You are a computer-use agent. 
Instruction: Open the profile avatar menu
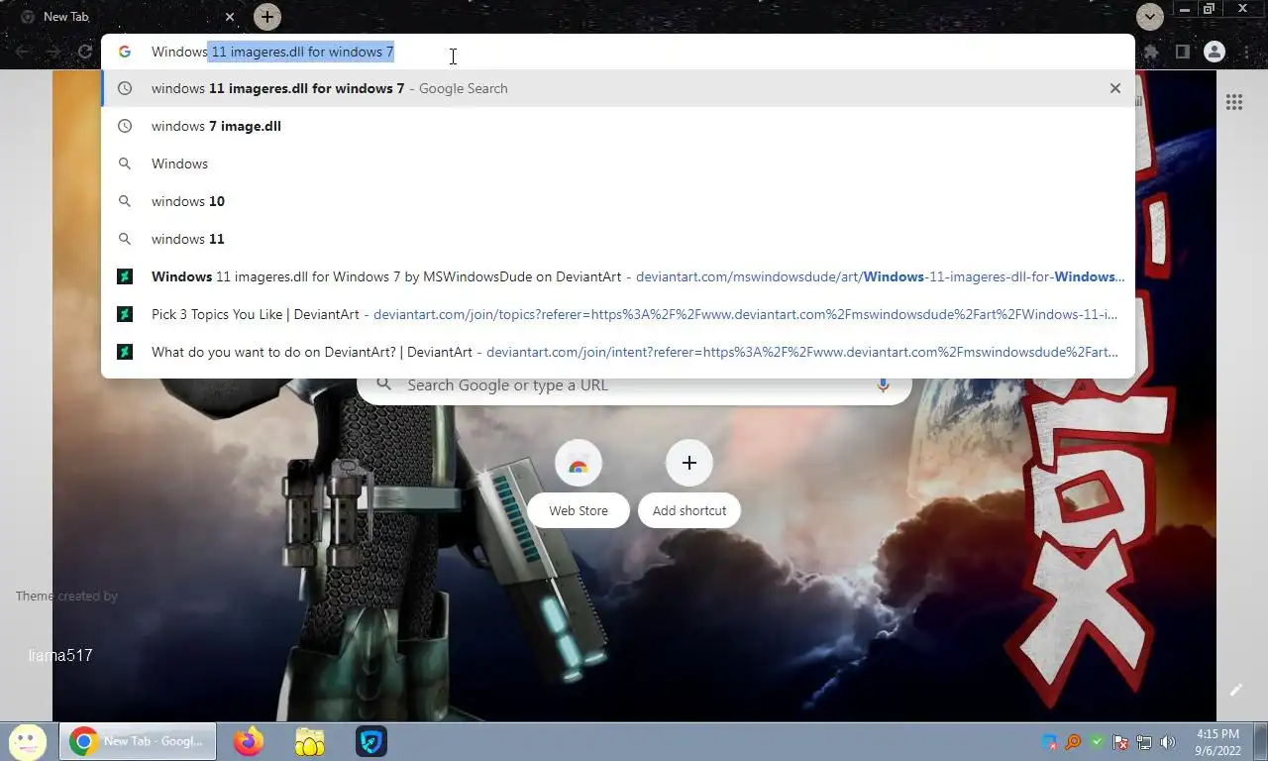(1215, 52)
